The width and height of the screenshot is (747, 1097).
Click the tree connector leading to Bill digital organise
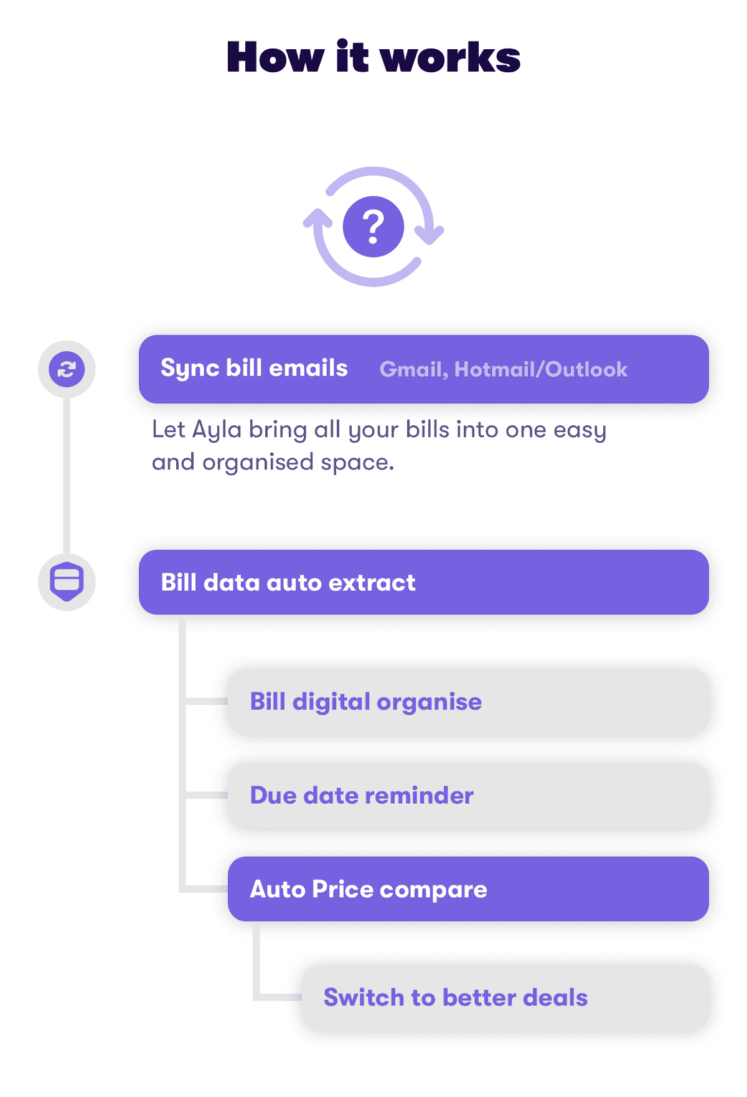(x=205, y=702)
